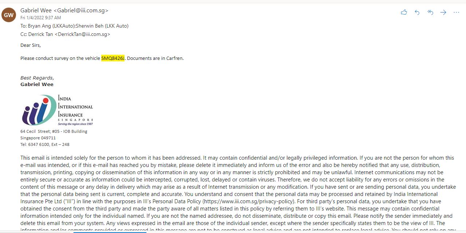Click the Reply All double-arrow icon
Screen dimensions: 466x233
click(x=430, y=12)
